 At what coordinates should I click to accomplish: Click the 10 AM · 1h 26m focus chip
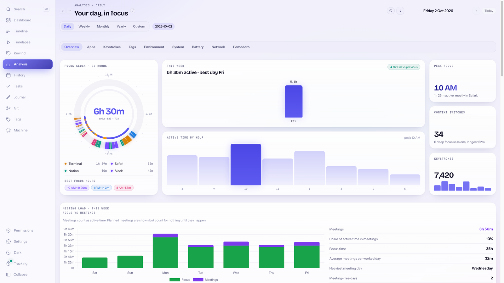point(77,188)
